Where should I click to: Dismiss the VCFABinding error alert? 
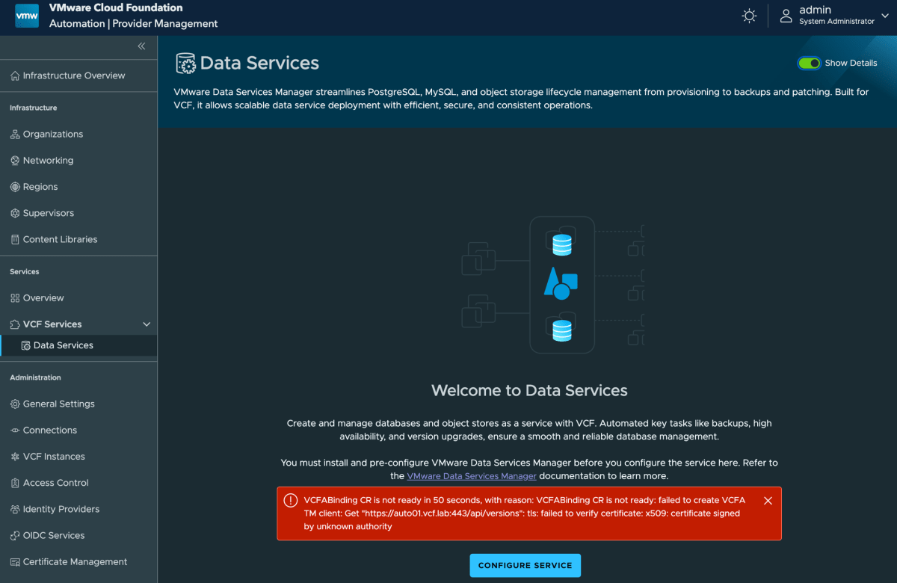[x=768, y=500]
